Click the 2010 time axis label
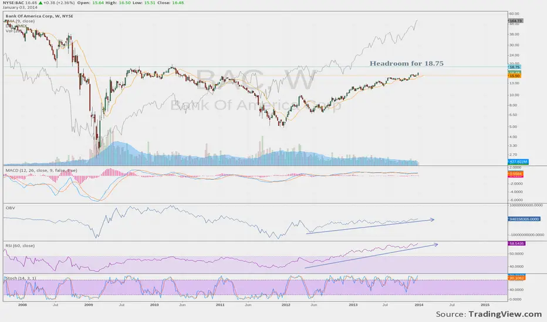 point(154,304)
